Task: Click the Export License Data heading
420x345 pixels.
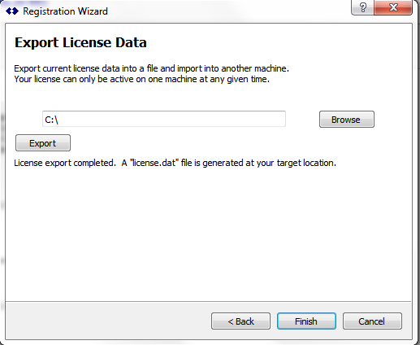Action: (x=80, y=42)
